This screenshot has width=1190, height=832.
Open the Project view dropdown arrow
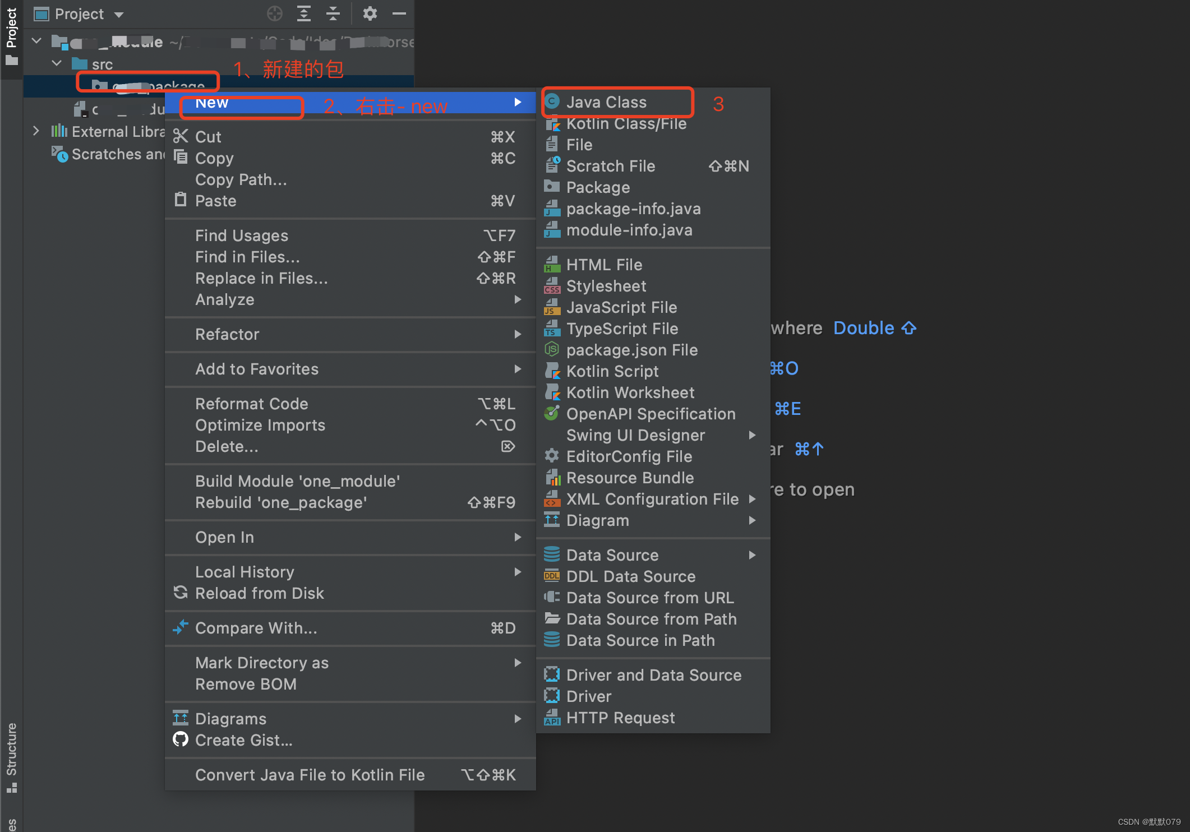point(119,15)
